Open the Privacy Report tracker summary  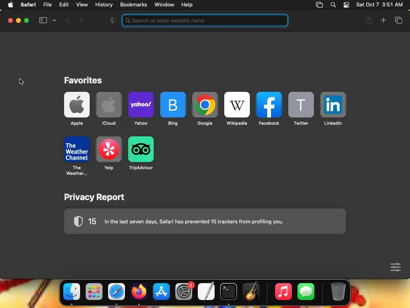point(205,221)
